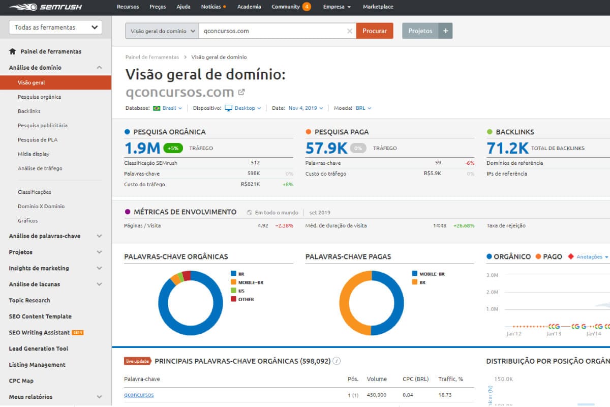Open Academia in the top navigation

(249, 7)
